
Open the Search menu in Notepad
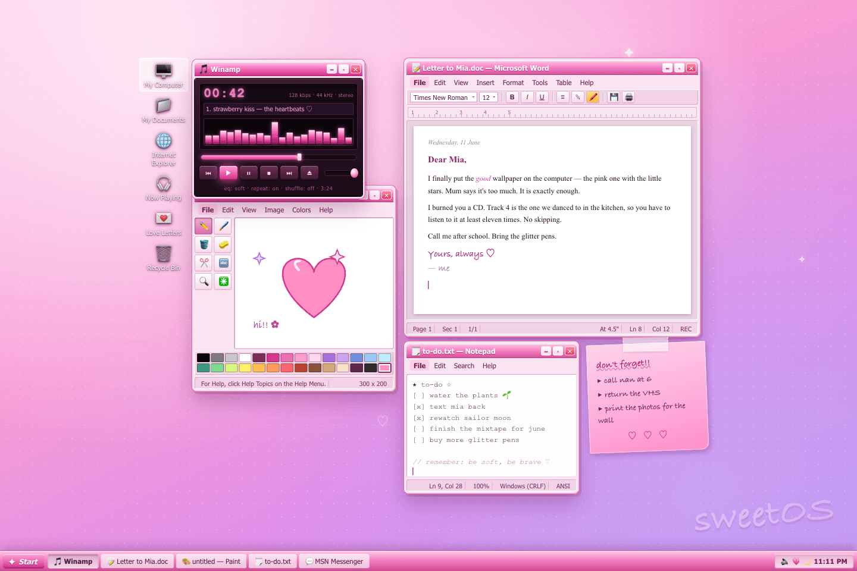pos(464,366)
